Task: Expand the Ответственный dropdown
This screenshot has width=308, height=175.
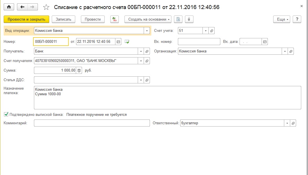Action: (287, 123)
